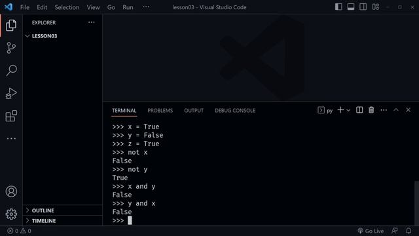
Task: Kill the terminal with trash icon
Action: click(x=371, y=110)
